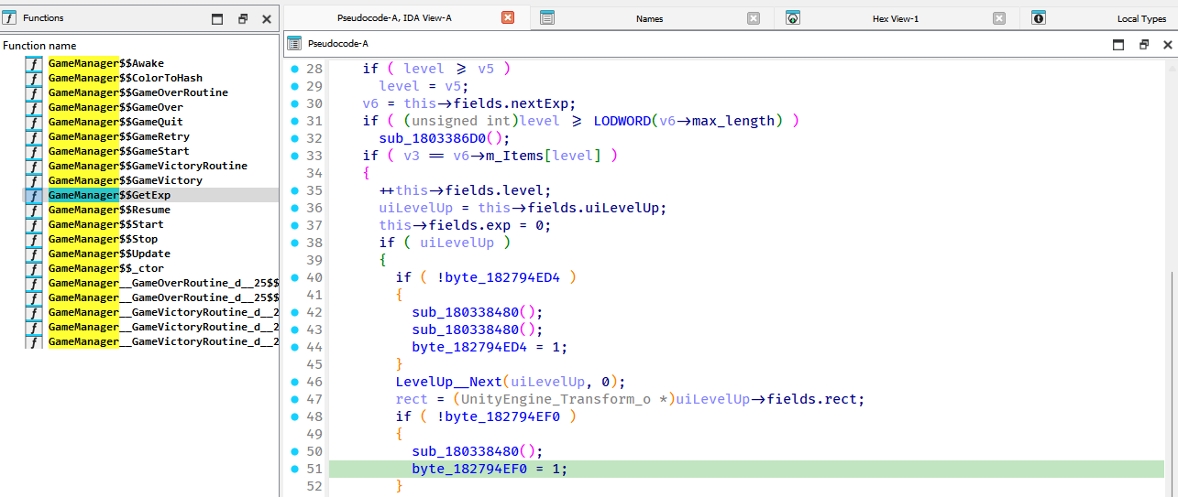Click function icon beside GameManager$$Stop
The width and height of the screenshot is (1178, 497).
pos(34,239)
